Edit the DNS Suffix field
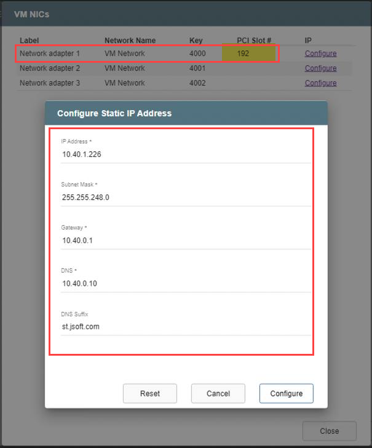The height and width of the screenshot is (448, 372). click(184, 327)
